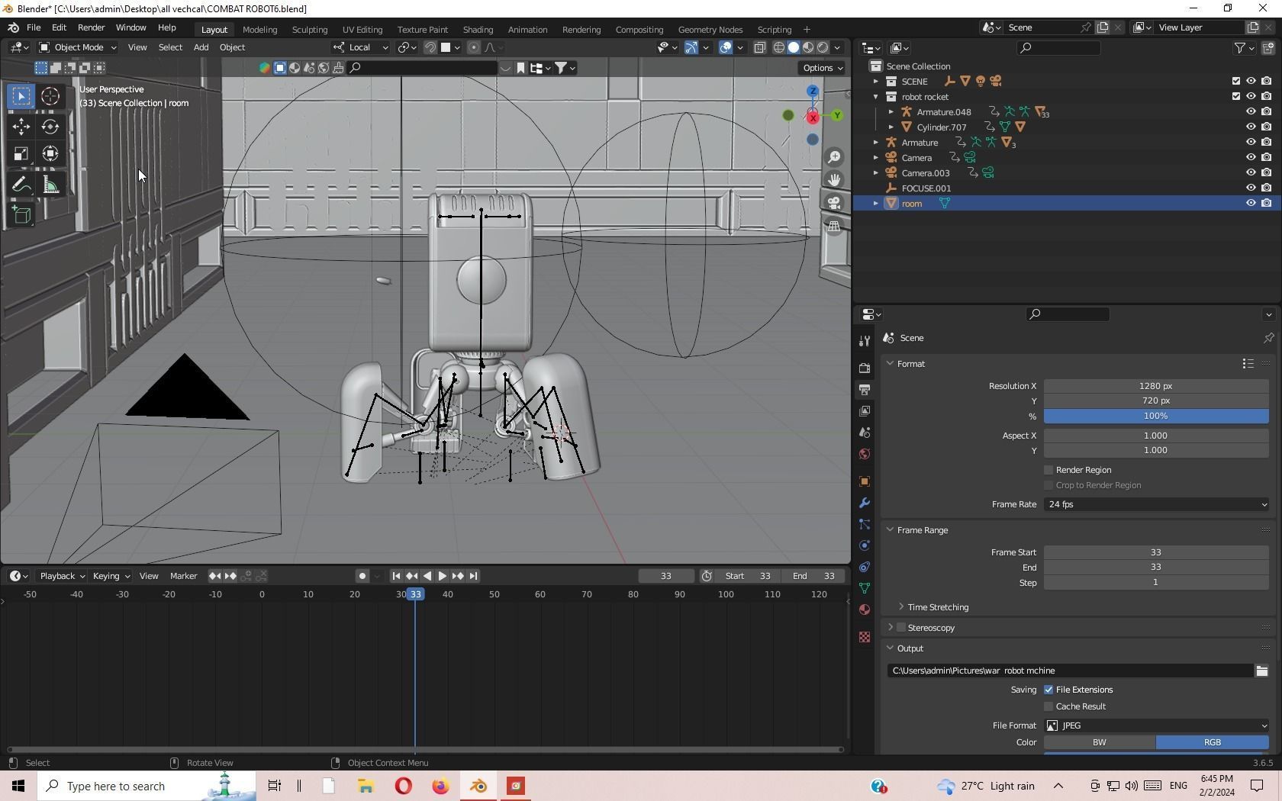This screenshot has width=1282, height=801.
Task: Open the World properties tab
Action: click(864, 454)
